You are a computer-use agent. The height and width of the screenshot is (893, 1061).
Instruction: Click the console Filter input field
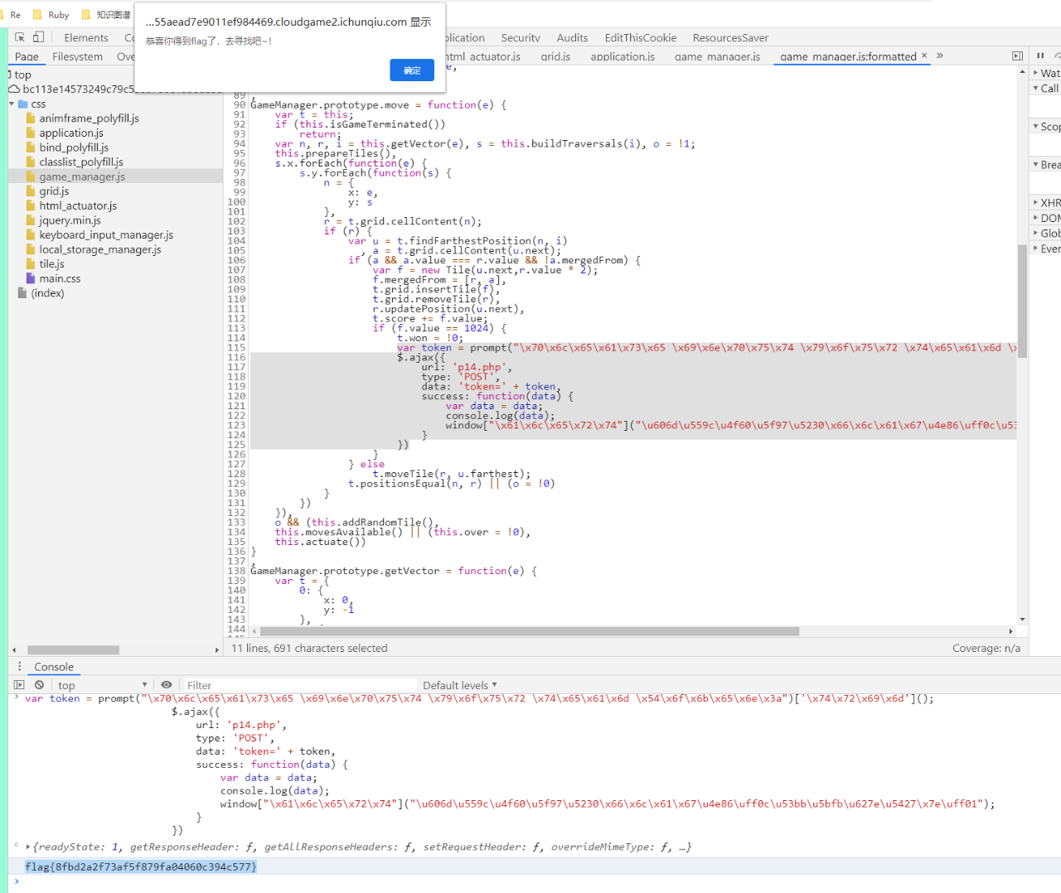(x=300, y=685)
